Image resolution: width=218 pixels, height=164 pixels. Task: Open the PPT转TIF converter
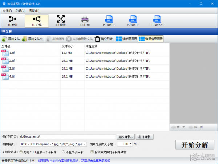click(109, 21)
